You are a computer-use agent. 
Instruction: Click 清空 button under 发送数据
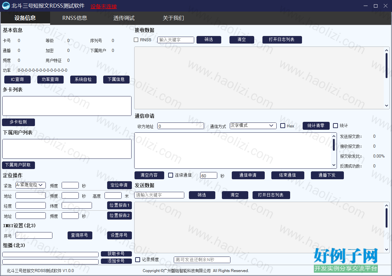tap(235, 195)
